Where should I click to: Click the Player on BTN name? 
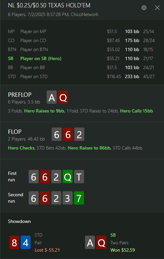pyautogui.click(x=34, y=49)
